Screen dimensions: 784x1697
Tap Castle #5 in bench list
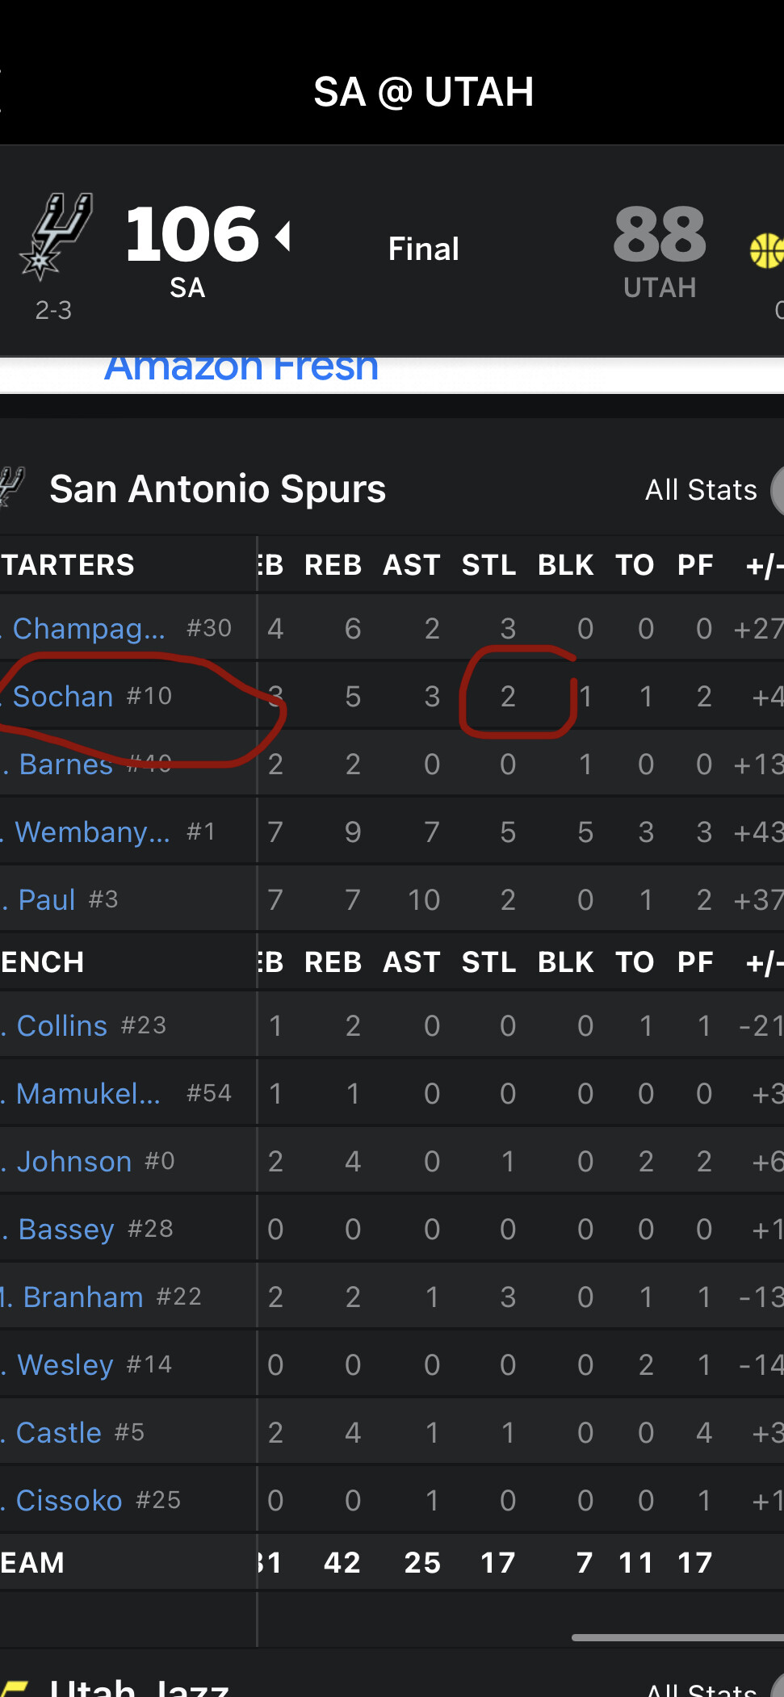pos(59,1432)
